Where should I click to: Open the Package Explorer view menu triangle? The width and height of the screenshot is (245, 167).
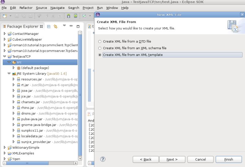tap(64, 25)
